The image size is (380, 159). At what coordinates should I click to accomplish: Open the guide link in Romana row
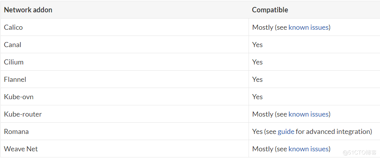286,132
